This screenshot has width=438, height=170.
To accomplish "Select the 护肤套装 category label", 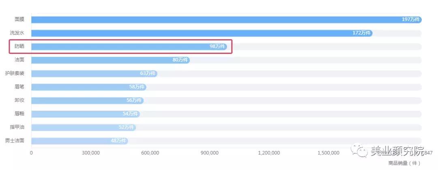I will pos(15,73).
